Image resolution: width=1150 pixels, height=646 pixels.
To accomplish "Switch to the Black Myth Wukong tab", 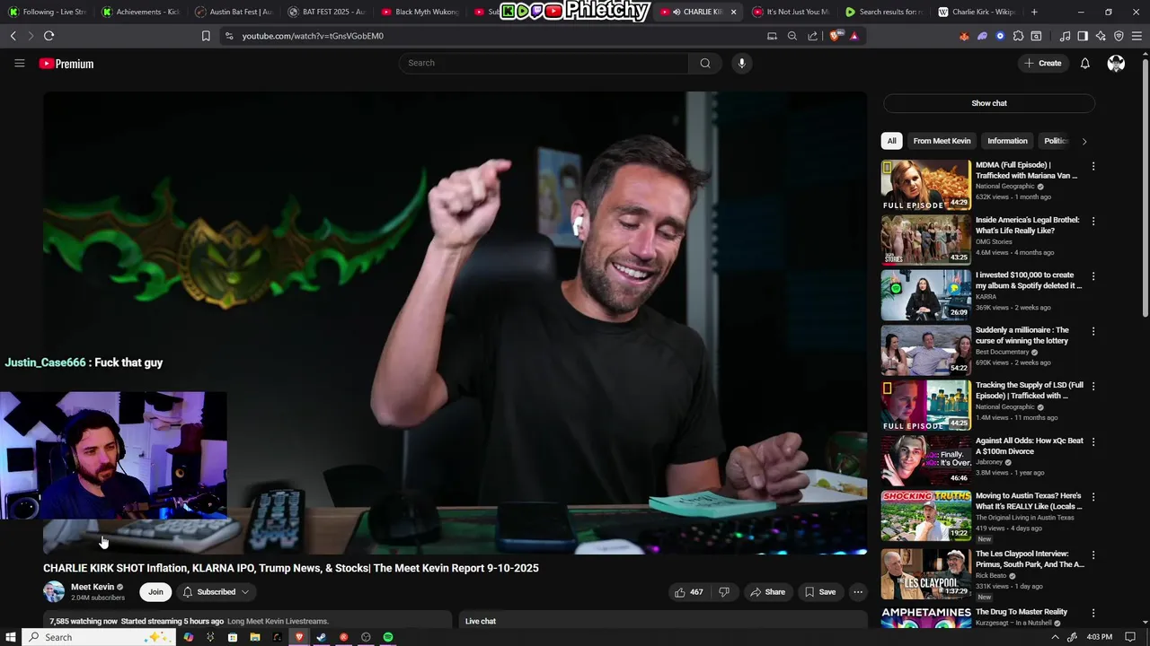I will pyautogui.click(x=420, y=12).
